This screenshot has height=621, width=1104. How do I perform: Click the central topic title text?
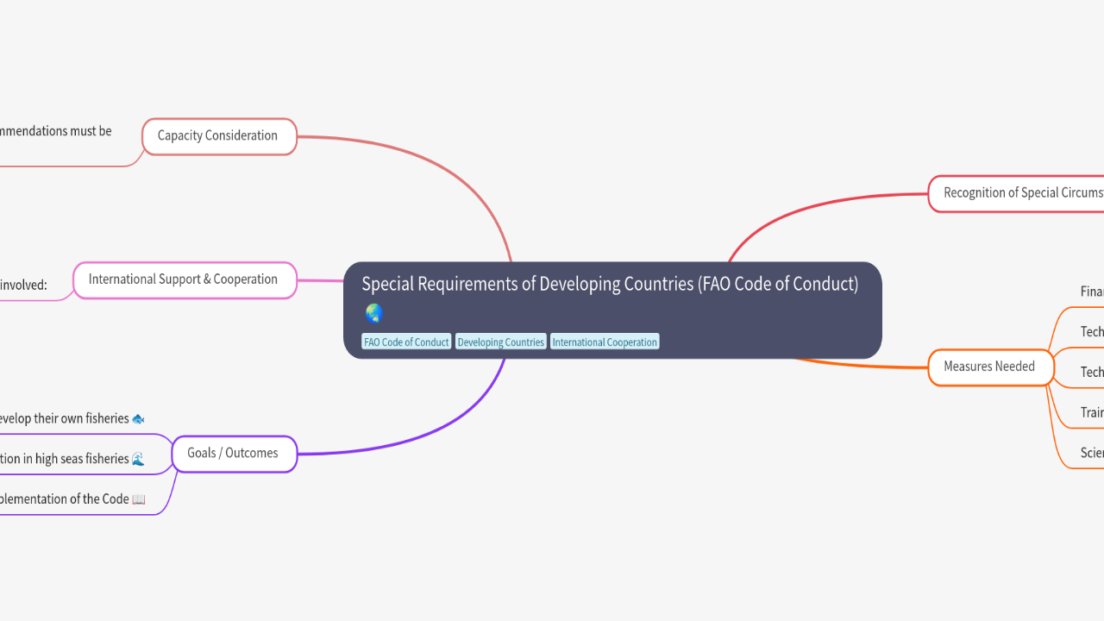click(x=610, y=285)
